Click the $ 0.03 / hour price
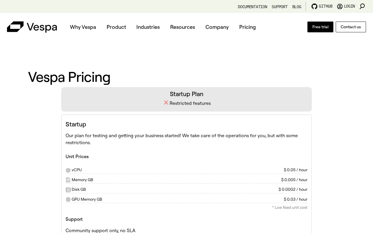The height and width of the screenshot is (233, 373). point(295,199)
